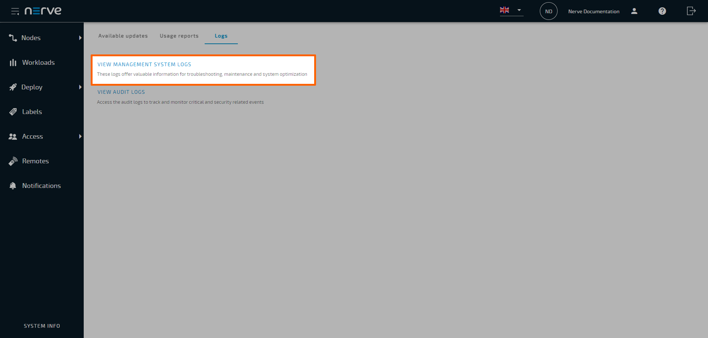Image resolution: width=708 pixels, height=338 pixels.
Task: Click the help question mark icon
Action: (662, 11)
